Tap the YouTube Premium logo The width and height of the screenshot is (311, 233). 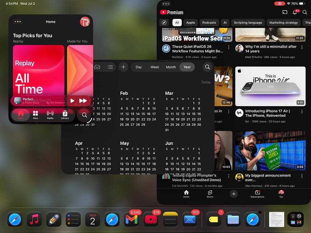coord(172,12)
